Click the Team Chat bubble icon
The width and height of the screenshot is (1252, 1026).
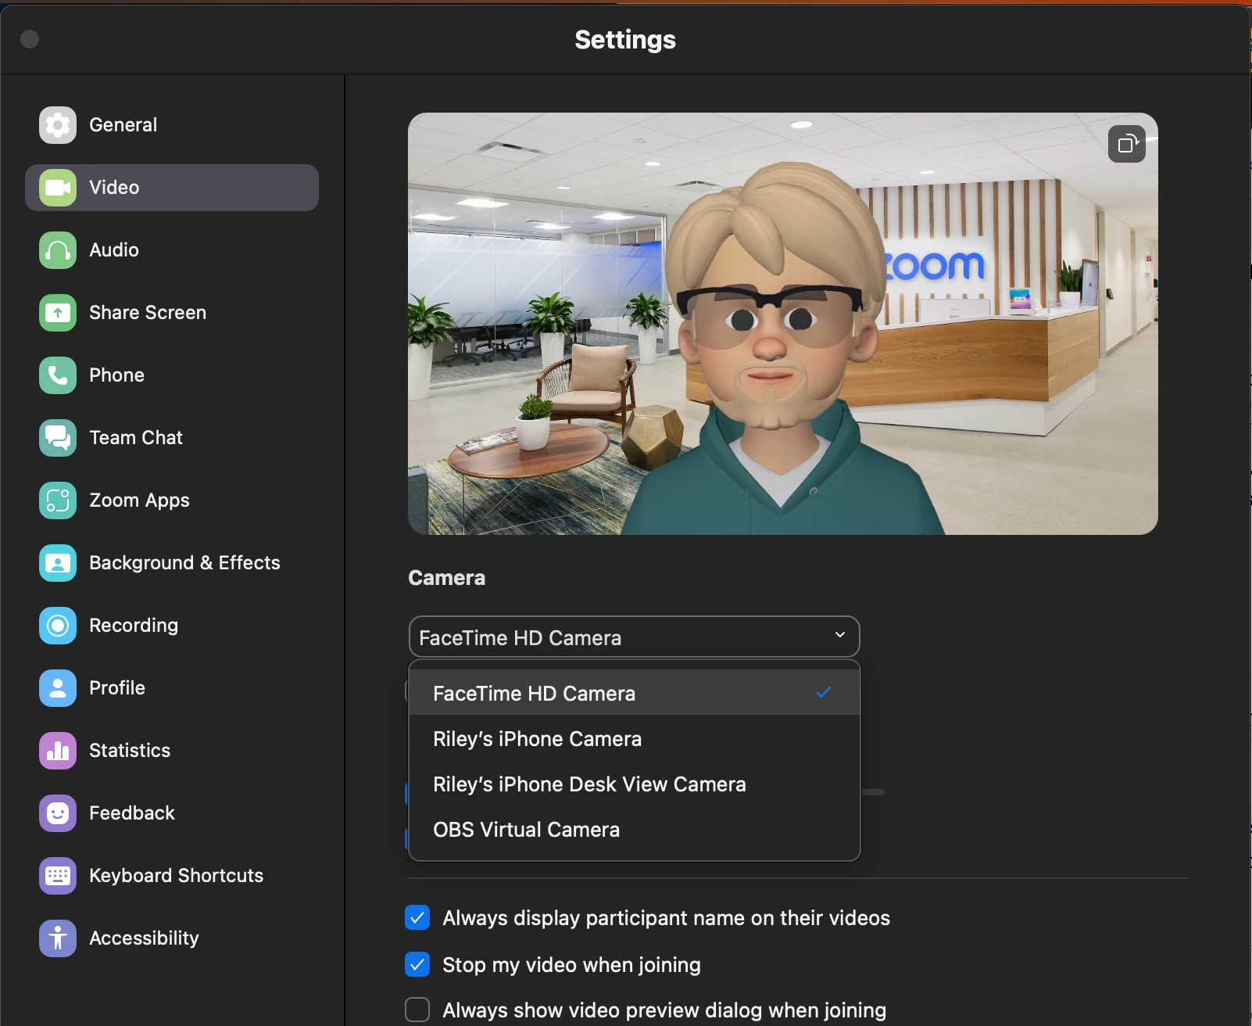58,438
